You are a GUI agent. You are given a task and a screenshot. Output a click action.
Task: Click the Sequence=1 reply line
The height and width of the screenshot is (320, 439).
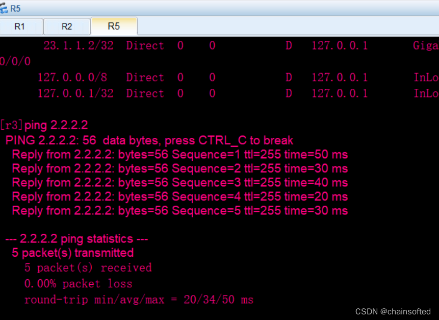click(x=180, y=155)
